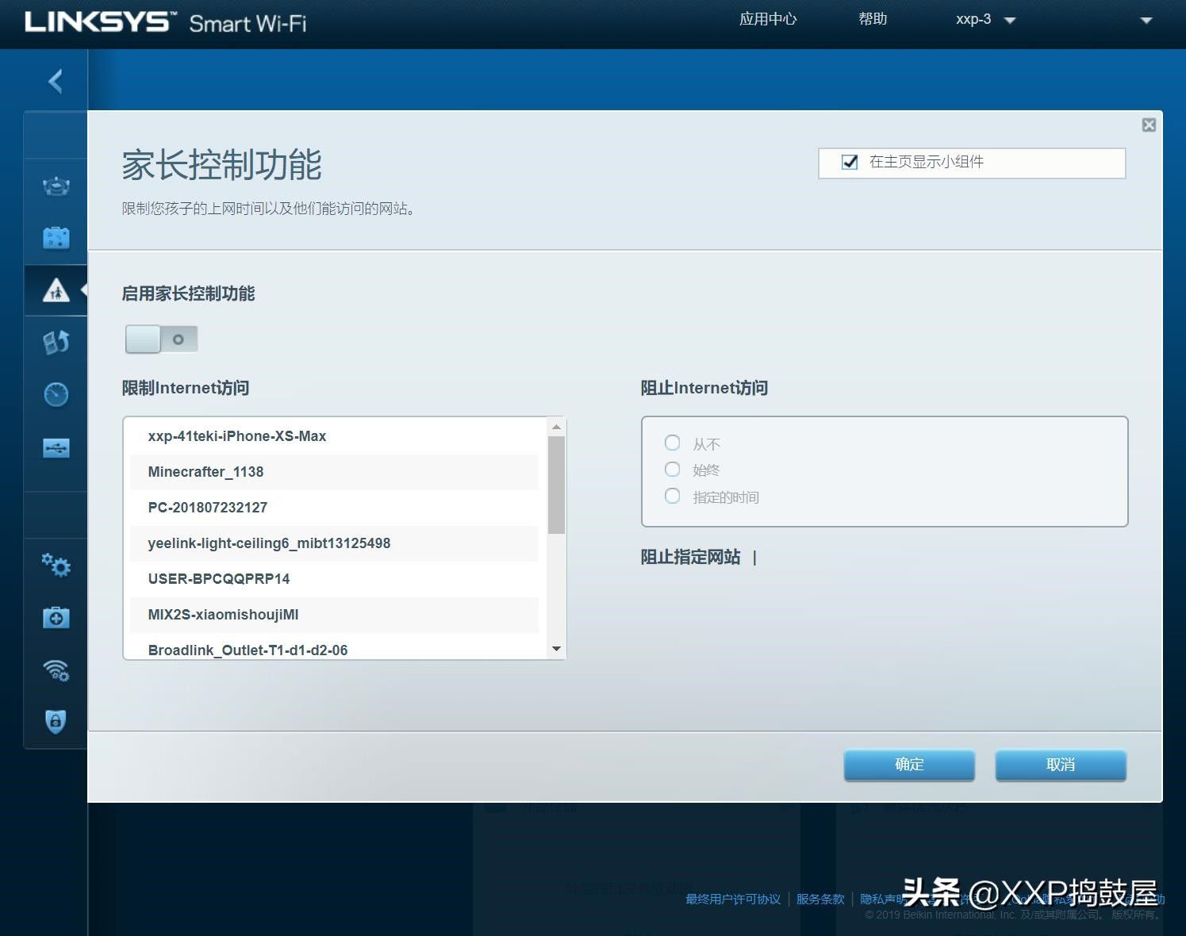Open the Media Prioritization sidebar icon
This screenshot has height=936, width=1186.
[56, 342]
